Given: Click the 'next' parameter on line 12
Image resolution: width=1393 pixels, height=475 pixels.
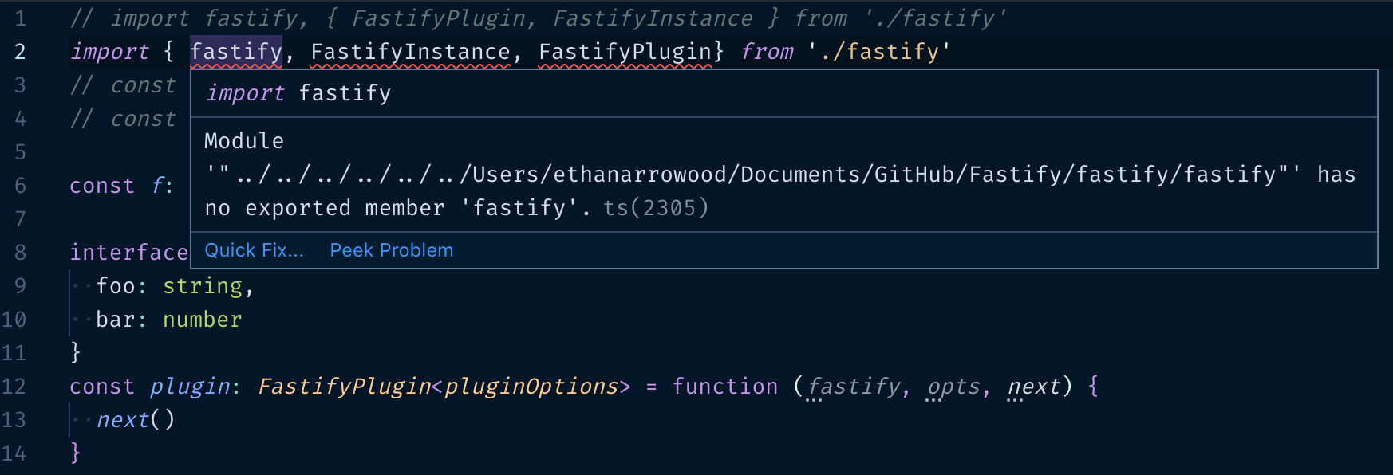Looking at the screenshot, I should pyautogui.click(x=1034, y=387).
